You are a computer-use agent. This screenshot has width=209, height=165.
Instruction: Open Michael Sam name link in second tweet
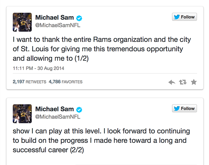tap(54, 109)
